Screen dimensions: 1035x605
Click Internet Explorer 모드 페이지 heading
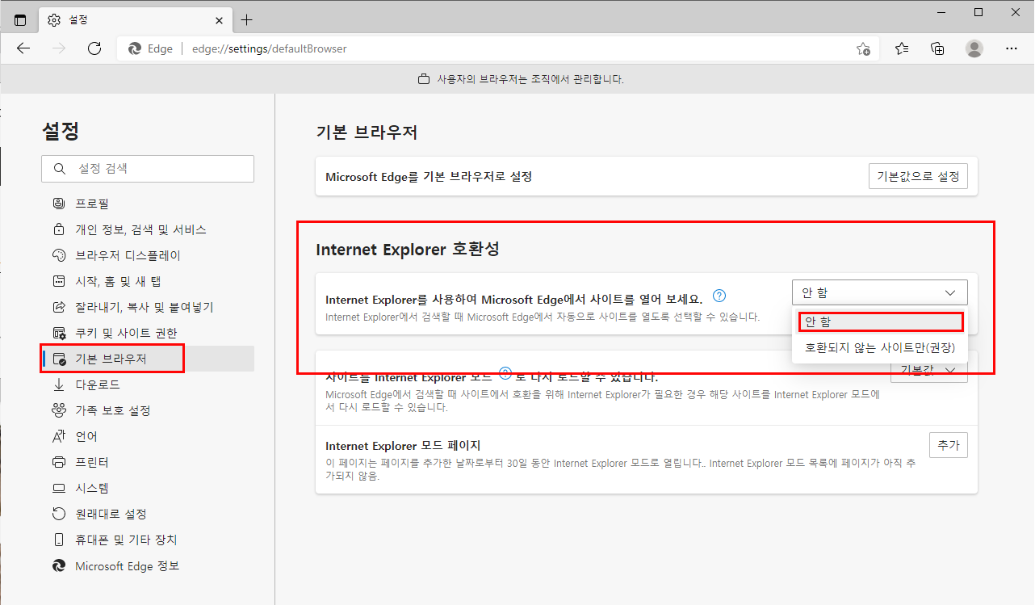click(403, 446)
